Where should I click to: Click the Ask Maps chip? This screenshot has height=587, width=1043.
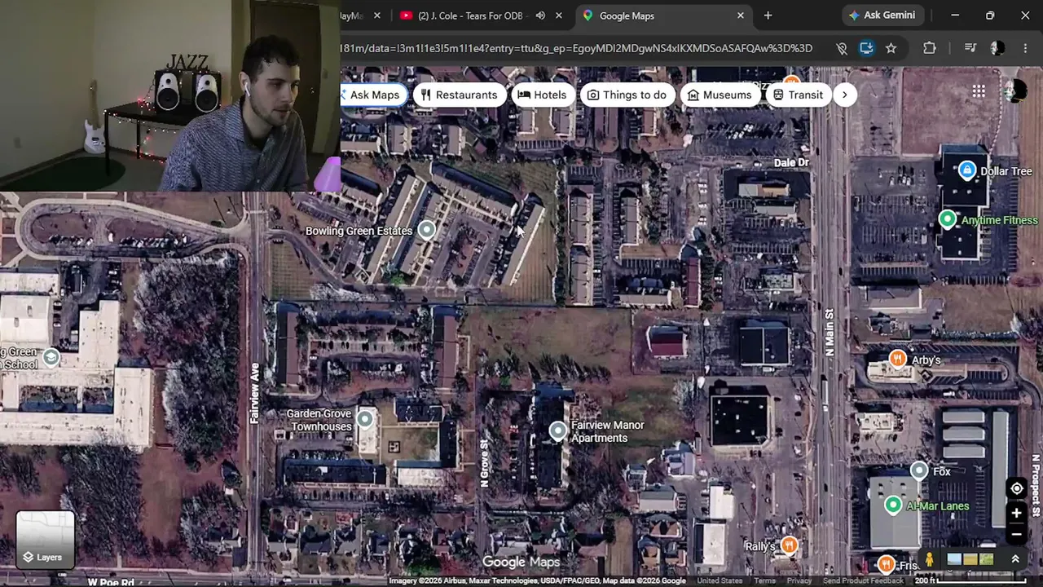coord(373,95)
